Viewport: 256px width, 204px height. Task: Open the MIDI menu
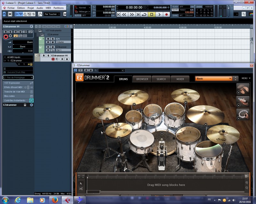point(48,8)
